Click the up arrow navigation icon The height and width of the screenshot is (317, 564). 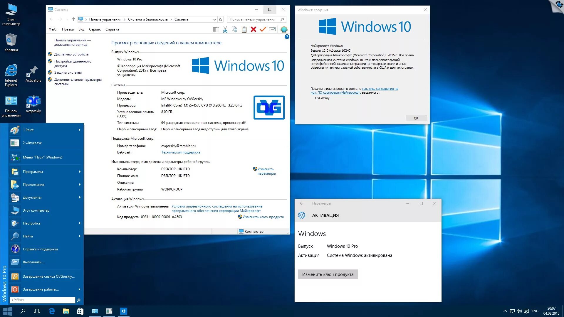click(x=73, y=19)
